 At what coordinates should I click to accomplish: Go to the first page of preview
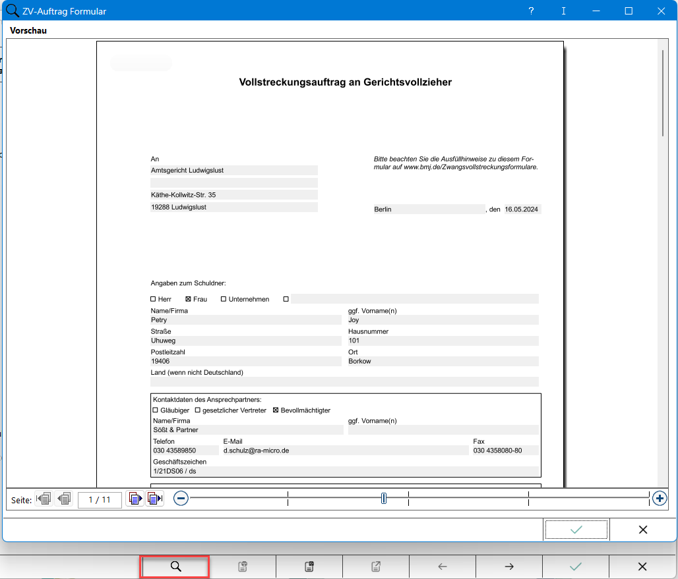click(x=44, y=499)
